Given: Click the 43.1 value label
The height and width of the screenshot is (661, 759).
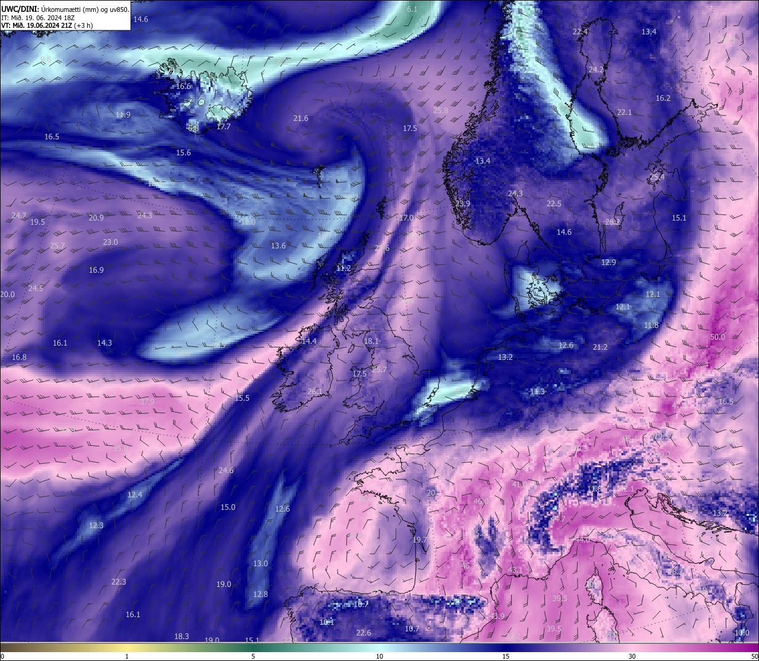Looking at the screenshot, I should coord(515,570).
